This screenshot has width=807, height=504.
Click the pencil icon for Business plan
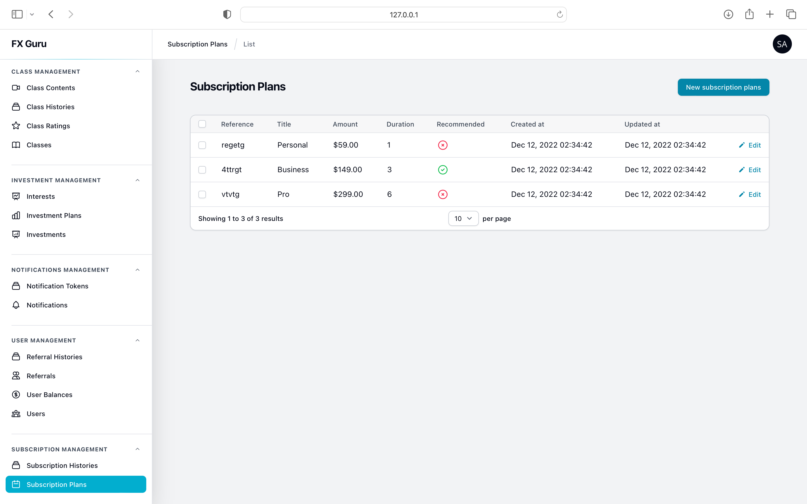(741, 170)
